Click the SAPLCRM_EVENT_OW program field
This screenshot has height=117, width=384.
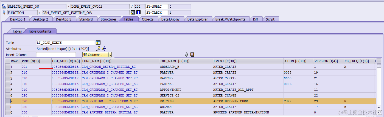(37, 6)
